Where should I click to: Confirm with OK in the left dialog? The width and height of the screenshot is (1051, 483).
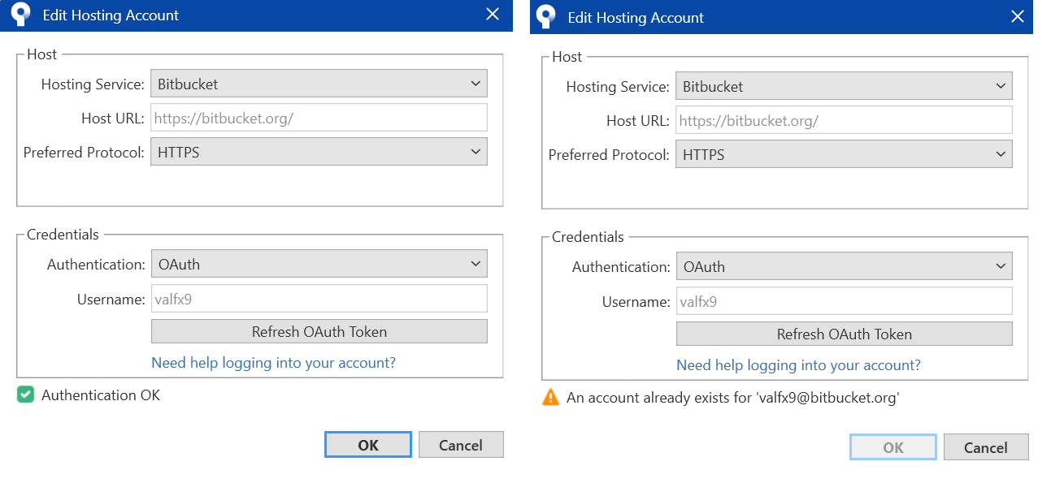368,445
